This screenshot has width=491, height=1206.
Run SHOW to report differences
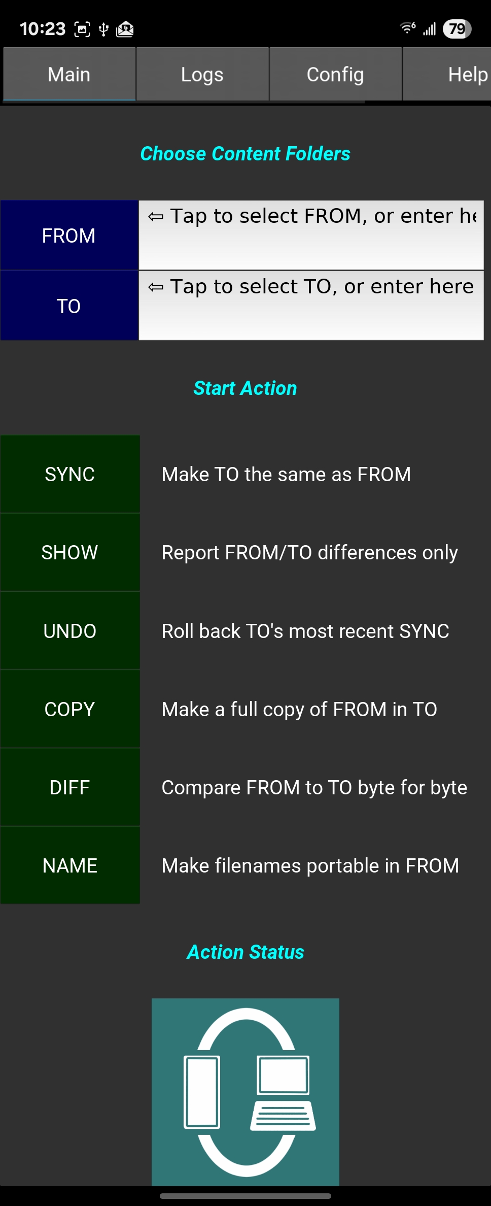70,552
